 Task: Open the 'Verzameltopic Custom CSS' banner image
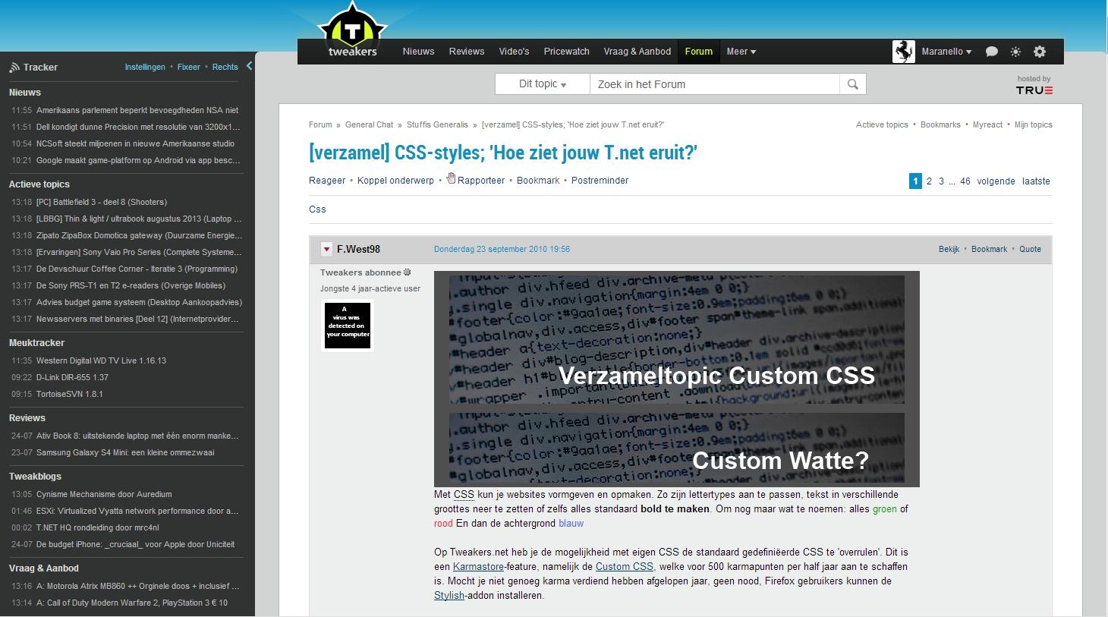(677, 339)
